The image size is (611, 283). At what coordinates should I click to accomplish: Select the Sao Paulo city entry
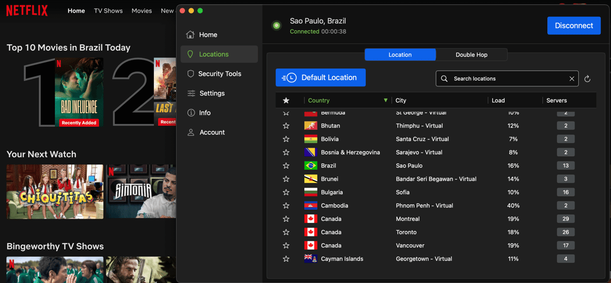click(x=409, y=166)
